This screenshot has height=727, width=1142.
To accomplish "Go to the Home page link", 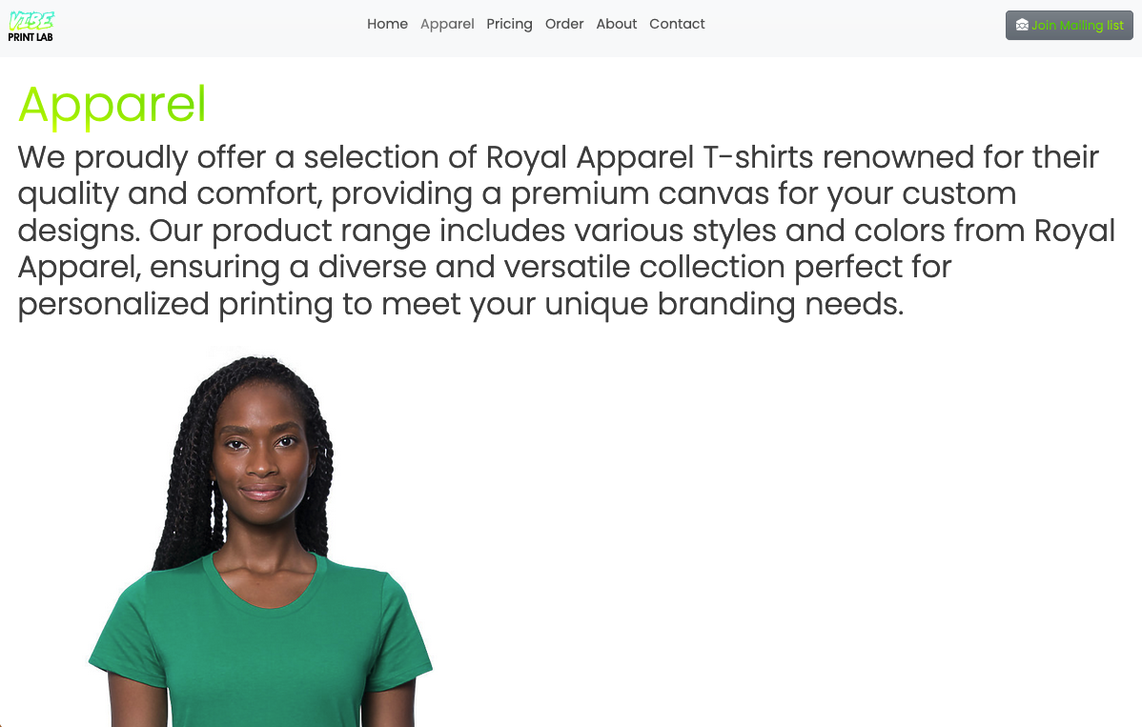I will pyautogui.click(x=387, y=24).
